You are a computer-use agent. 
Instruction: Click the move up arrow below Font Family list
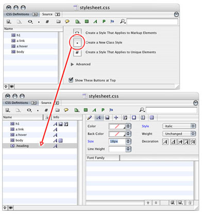click(x=148, y=203)
